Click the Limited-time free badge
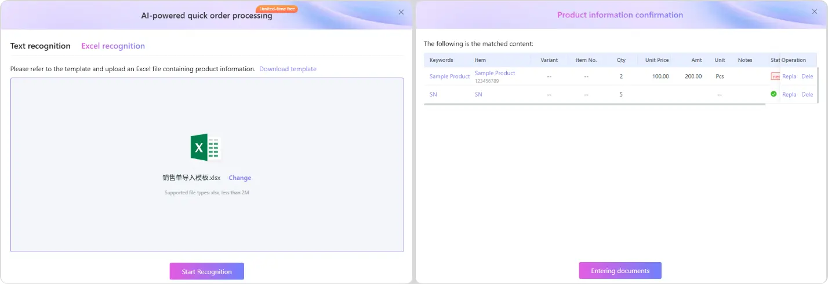 click(277, 9)
